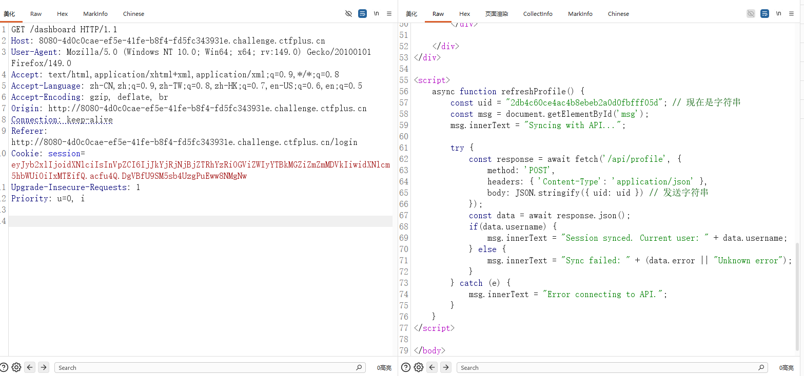Open response pane hamburger options menu
Image resolution: width=804 pixels, height=376 pixels.
[x=791, y=14]
